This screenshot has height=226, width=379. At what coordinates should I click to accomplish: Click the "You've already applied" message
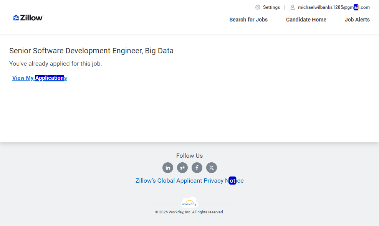click(56, 64)
